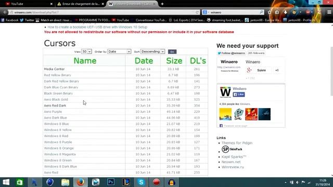Click the Go button
This screenshot has width=333, height=187.
pyautogui.click(x=172, y=51)
